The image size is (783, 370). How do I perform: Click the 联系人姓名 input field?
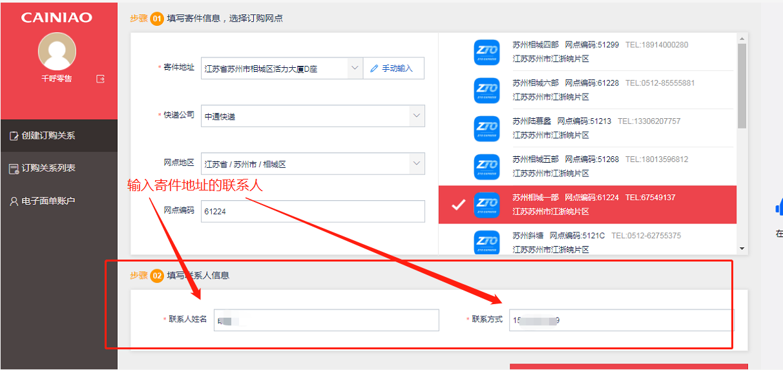pos(326,320)
